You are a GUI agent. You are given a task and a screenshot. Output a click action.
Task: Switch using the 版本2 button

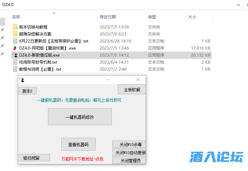pos(27,91)
